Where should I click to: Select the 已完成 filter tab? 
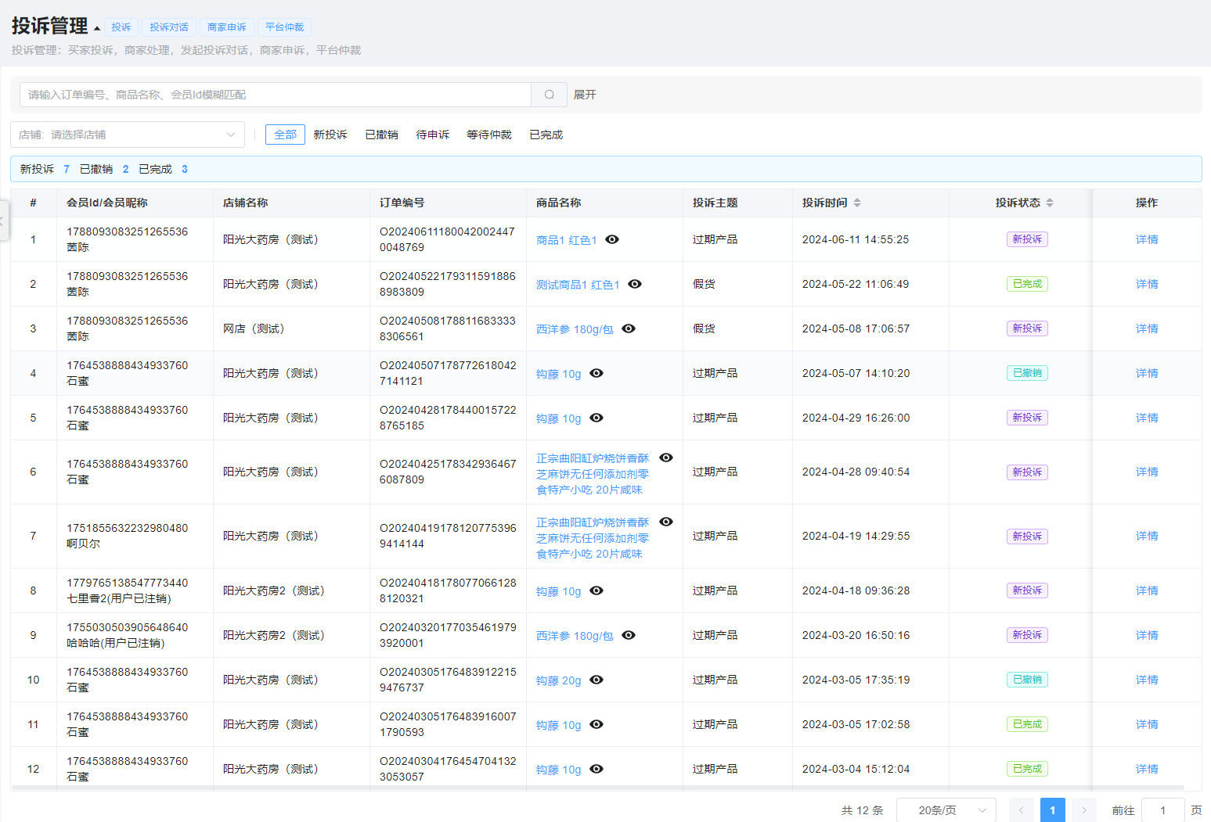[546, 135]
